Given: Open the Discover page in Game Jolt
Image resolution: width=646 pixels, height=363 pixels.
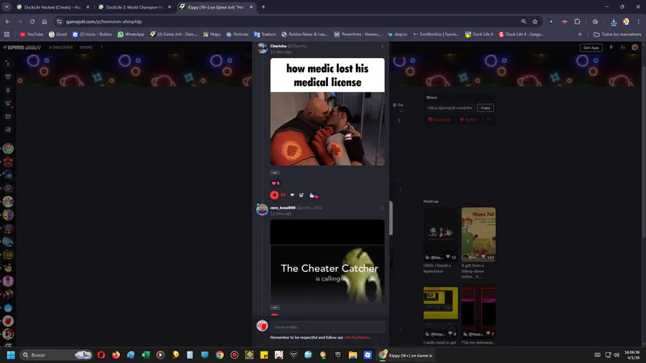Looking at the screenshot, I should point(60,47).
